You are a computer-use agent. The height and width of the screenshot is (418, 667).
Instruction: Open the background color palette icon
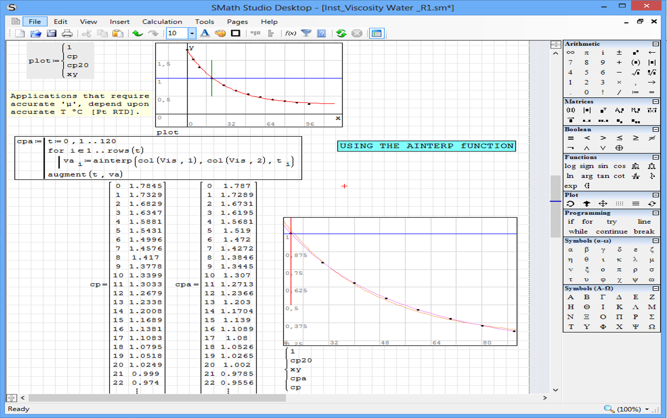[x=220, y=33]
